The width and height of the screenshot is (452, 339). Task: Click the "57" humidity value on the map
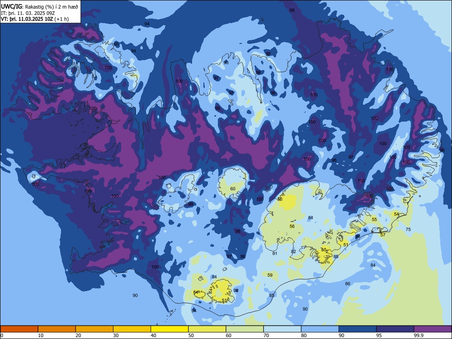(x=383, y=235)
